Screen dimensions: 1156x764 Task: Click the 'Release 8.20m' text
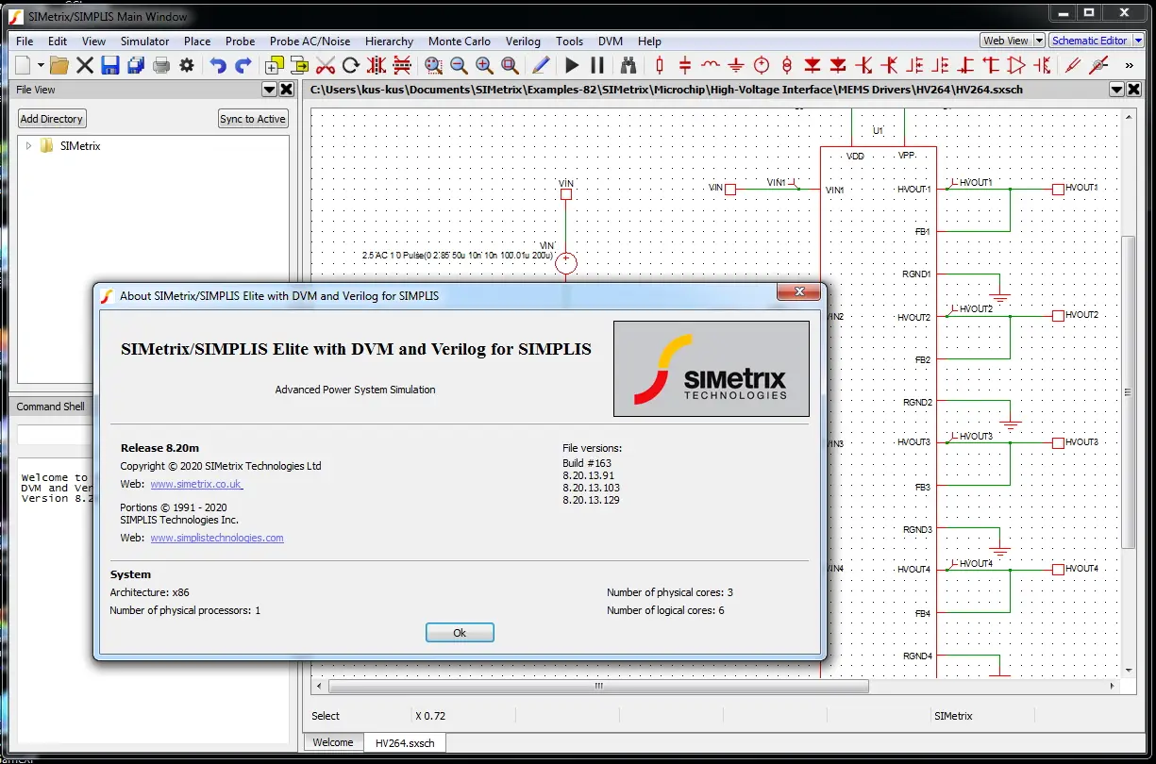coord(159,448)
